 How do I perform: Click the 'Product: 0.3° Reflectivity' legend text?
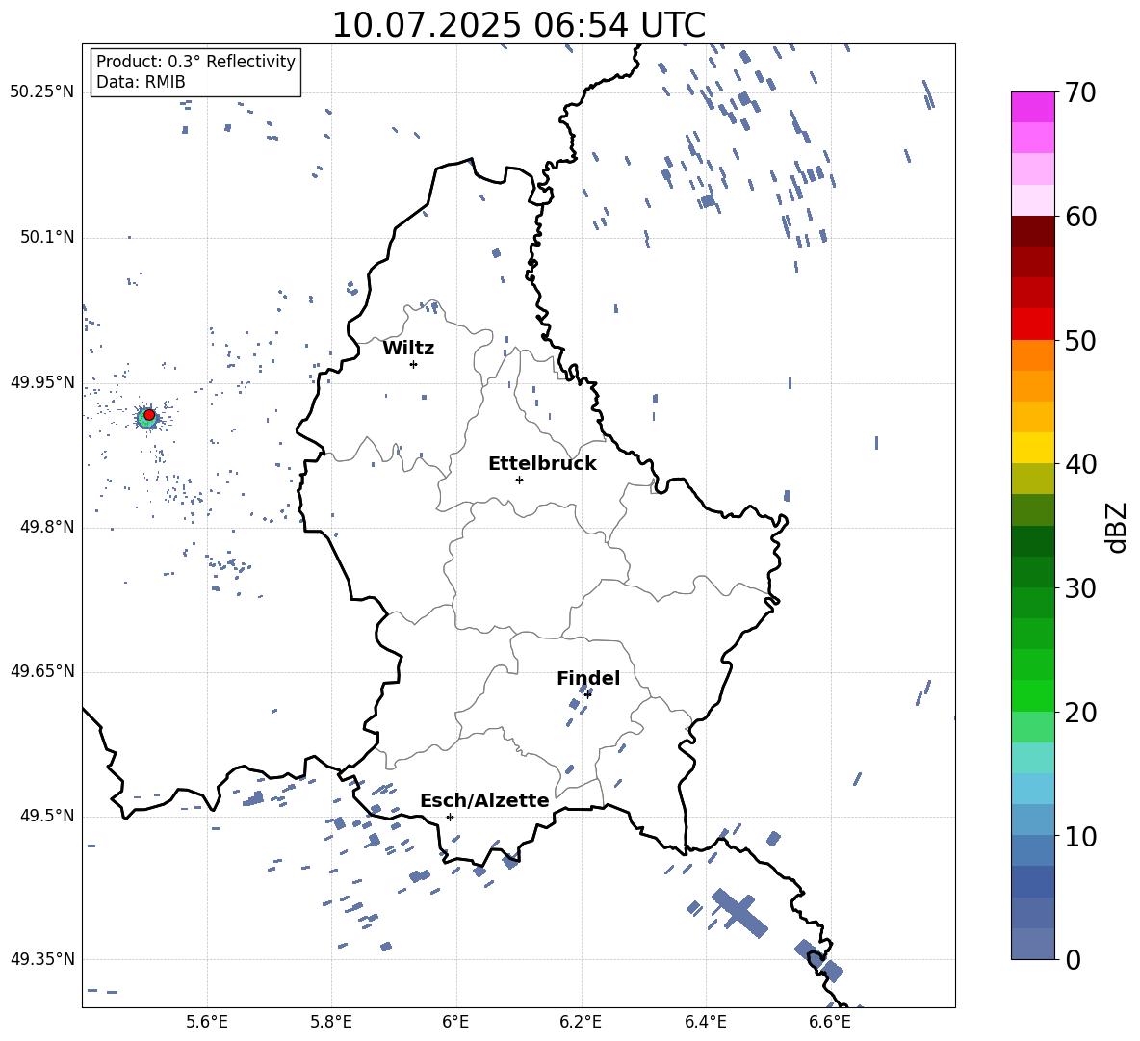click(195, 61)
